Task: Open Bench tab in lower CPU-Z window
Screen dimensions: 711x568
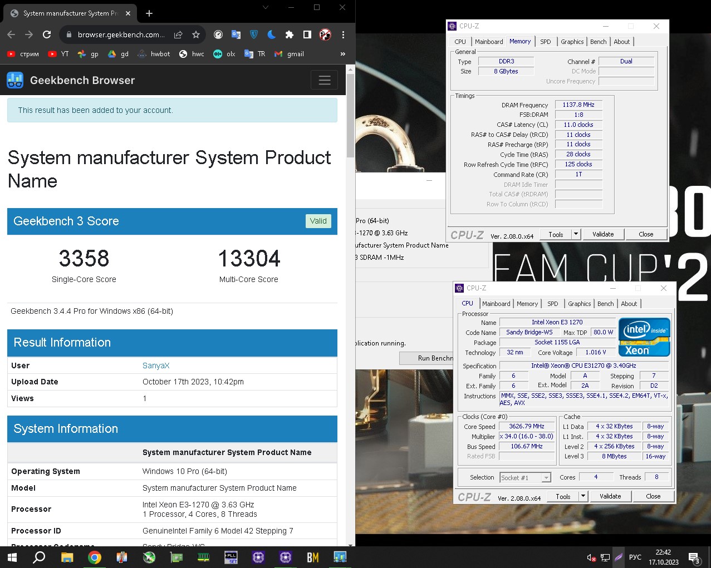Action: (606, 304)
